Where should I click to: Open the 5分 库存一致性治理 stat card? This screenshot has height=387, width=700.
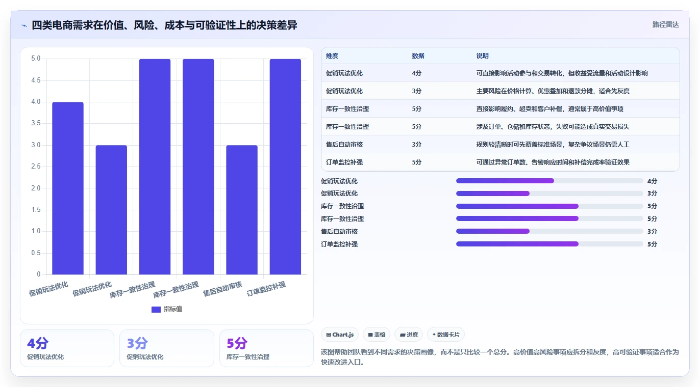266,348
